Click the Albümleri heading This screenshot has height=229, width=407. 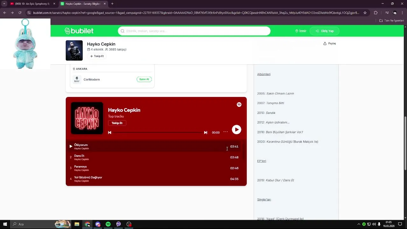(264, 74)
